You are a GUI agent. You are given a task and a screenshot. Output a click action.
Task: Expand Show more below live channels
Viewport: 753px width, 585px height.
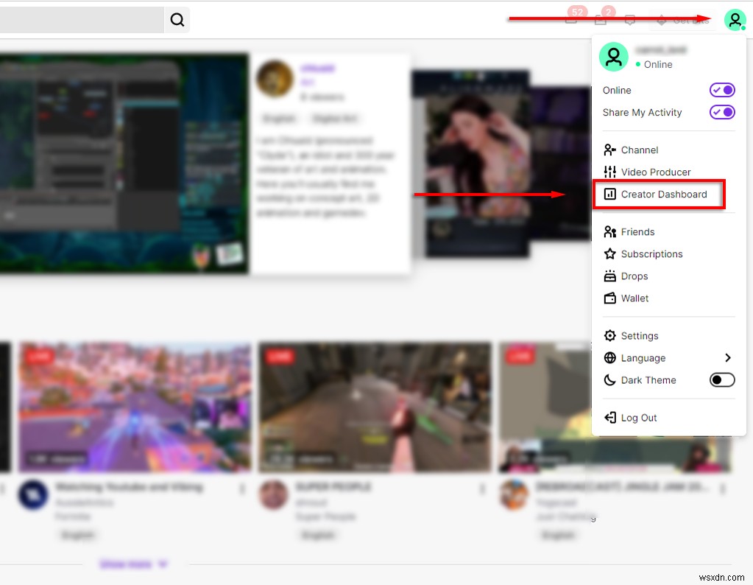coord(133,564)
